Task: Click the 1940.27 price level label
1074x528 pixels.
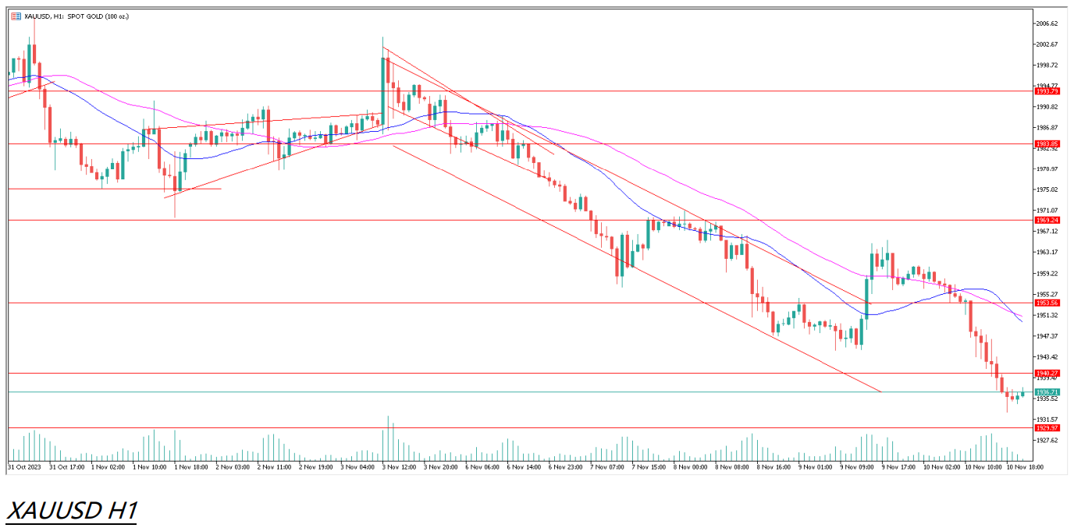Action: tap(1046, 374)
